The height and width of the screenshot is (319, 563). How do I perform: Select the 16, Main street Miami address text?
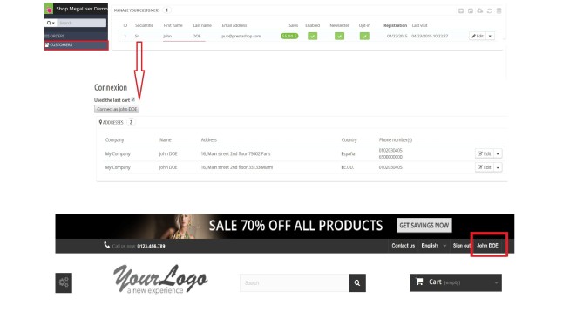click(237, 167)
